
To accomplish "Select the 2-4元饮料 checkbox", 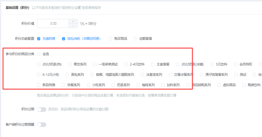I will [126, 64].
